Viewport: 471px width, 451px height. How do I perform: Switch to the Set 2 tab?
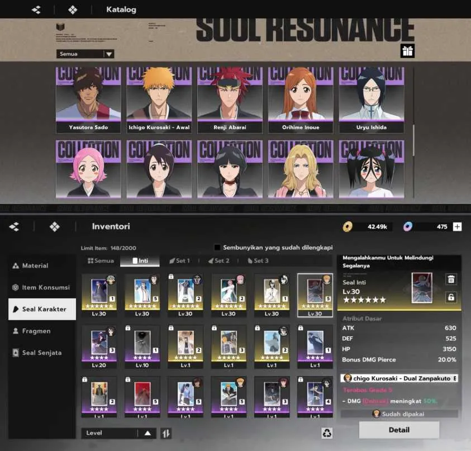point(219,261)
